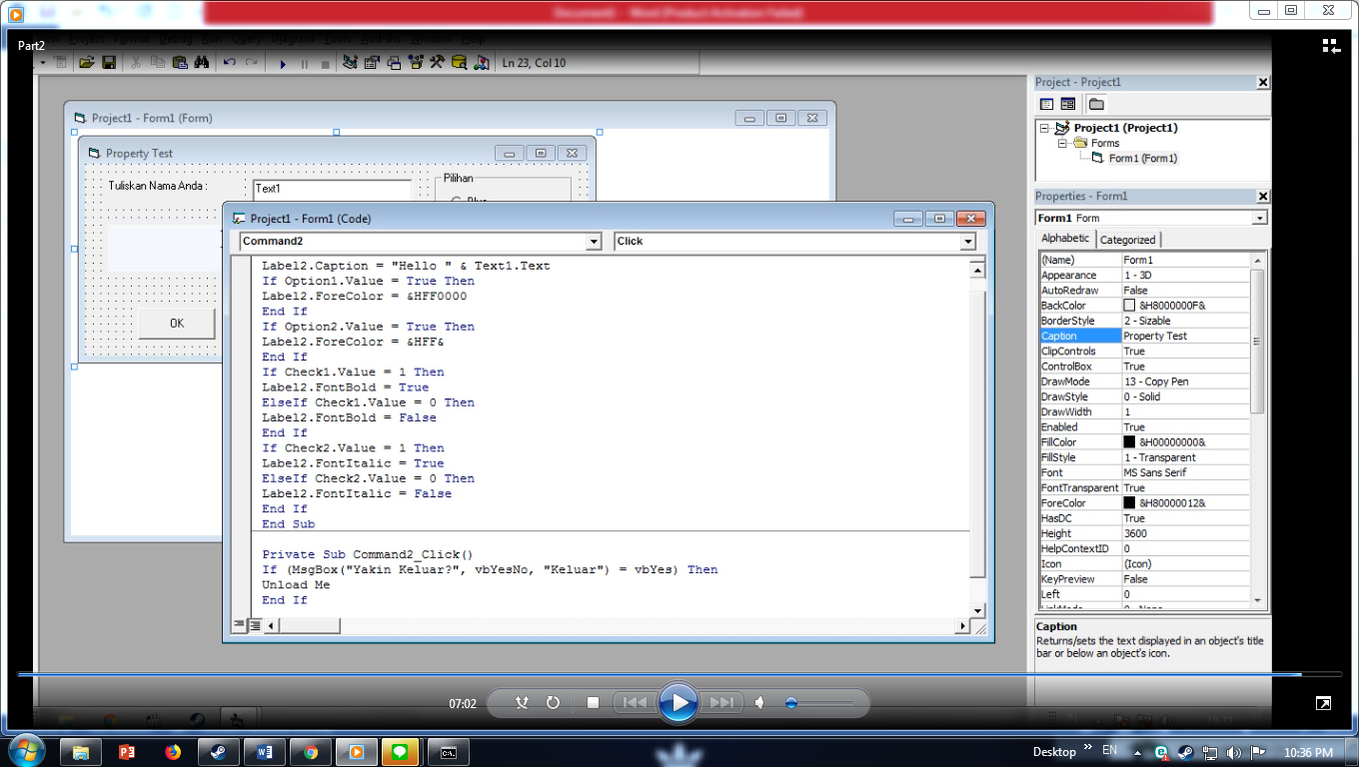Click View Object in Project panel
The width and height of the screenshot is (1359, 767).
coord(1068,104)
